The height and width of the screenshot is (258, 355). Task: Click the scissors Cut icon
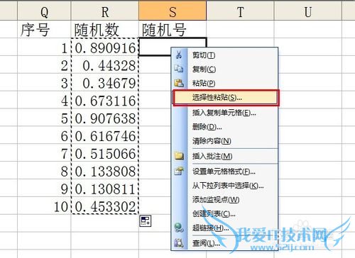(x=179, y=55)
